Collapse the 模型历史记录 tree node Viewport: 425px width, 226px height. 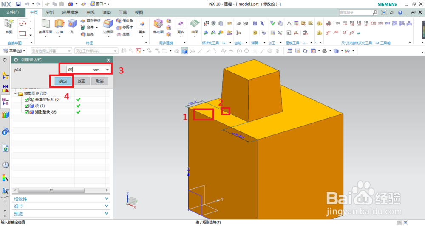(x=15, y=94)
